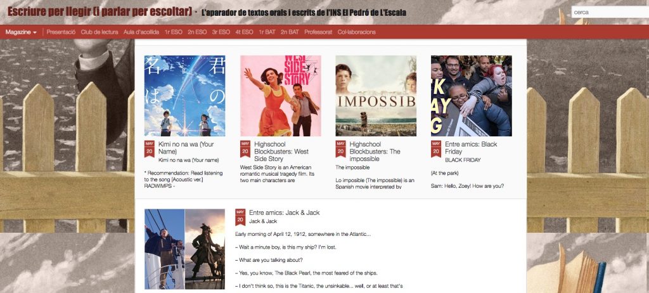Click The Impossible movie poster thumbnail
Image resolution: width=649 pixels, height=293 pixels.
(376, 96)
